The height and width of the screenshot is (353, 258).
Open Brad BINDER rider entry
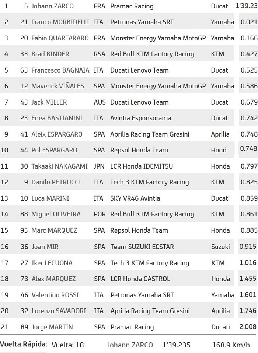(x=50, y=54)
